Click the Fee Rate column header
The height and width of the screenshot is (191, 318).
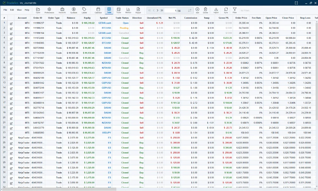[x=257, y=18]
